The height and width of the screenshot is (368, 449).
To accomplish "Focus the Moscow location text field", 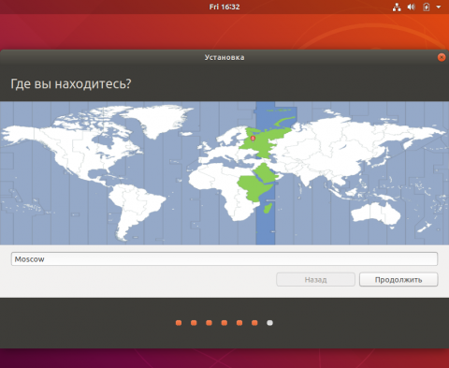I will (224, 259).
